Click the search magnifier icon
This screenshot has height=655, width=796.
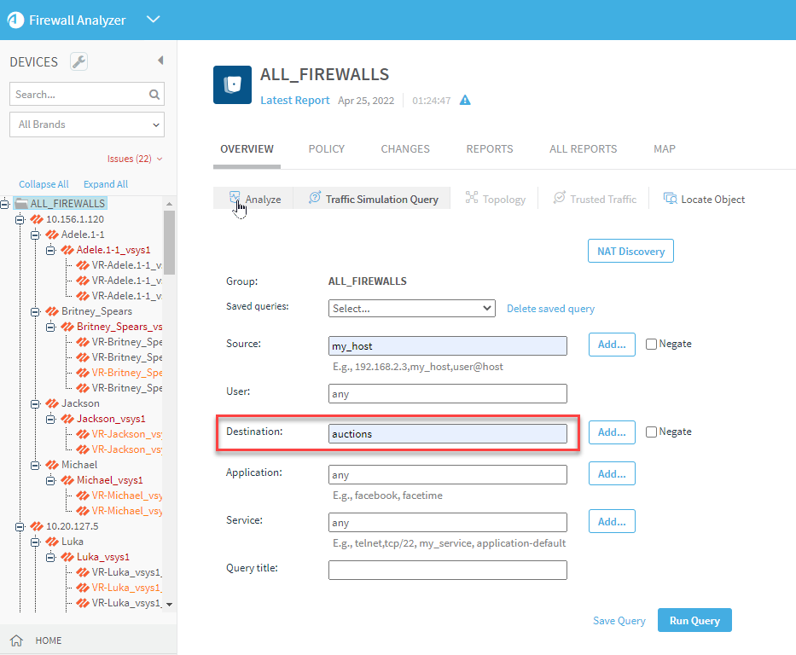click(x=154, y=95)
